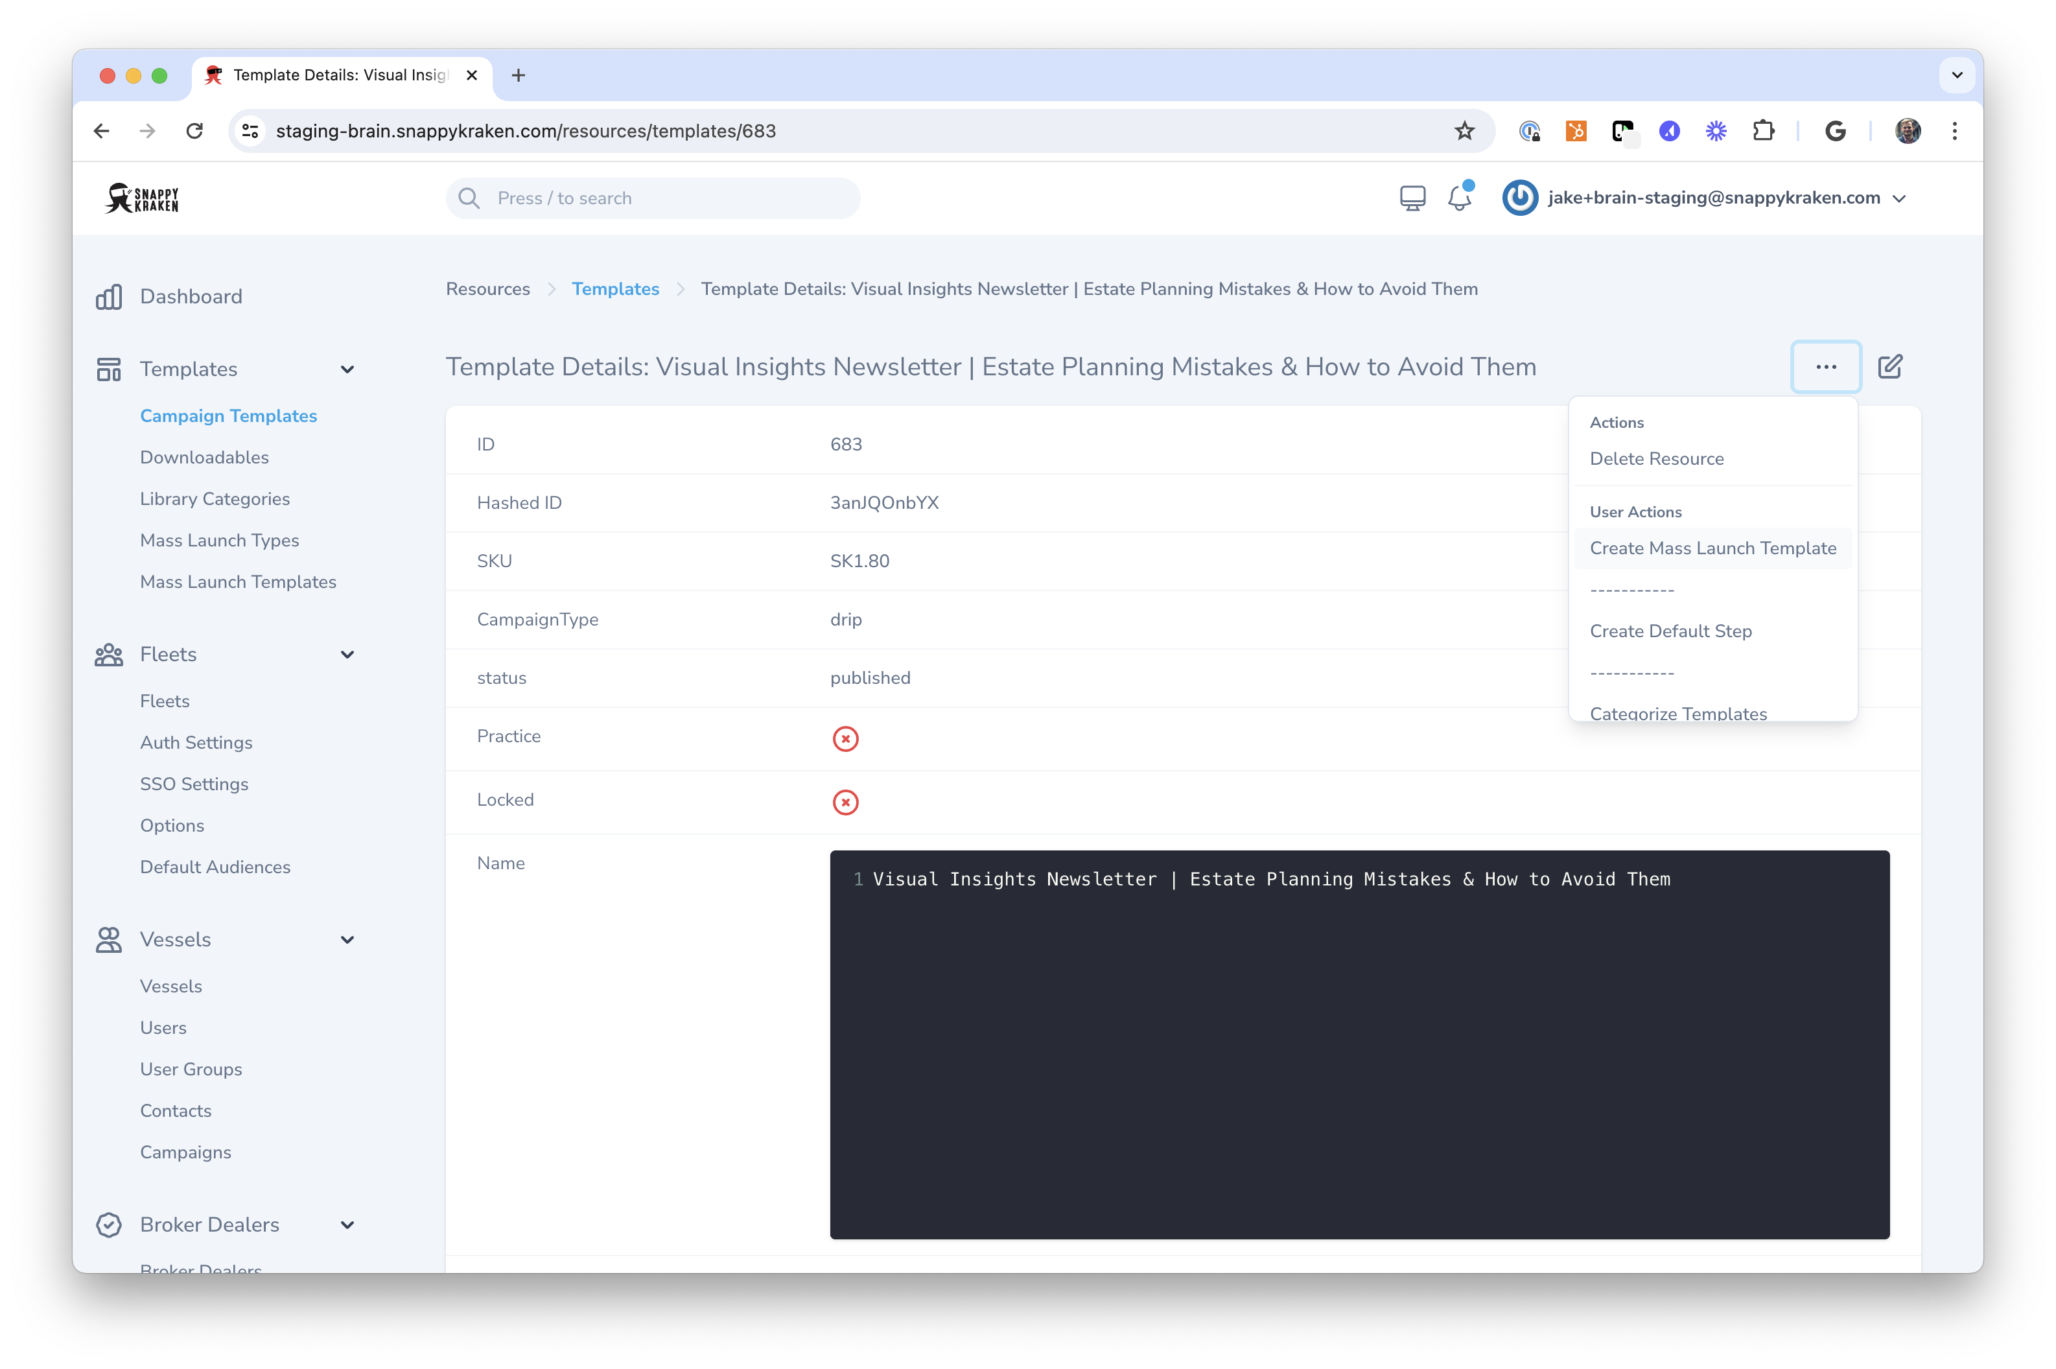Open Mass Launch Templates in sidebar

(x=237, y=581)
